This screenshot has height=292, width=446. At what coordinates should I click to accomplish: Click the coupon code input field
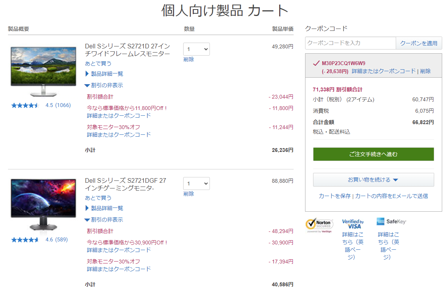coord(350,43)
